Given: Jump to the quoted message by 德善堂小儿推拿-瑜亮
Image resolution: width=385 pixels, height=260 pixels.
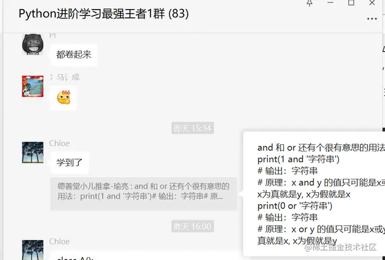Looking at the screenshot, I should point(143,194).
